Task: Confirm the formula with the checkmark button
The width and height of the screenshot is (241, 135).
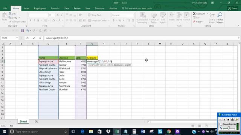Action: [x=34, y=38]
